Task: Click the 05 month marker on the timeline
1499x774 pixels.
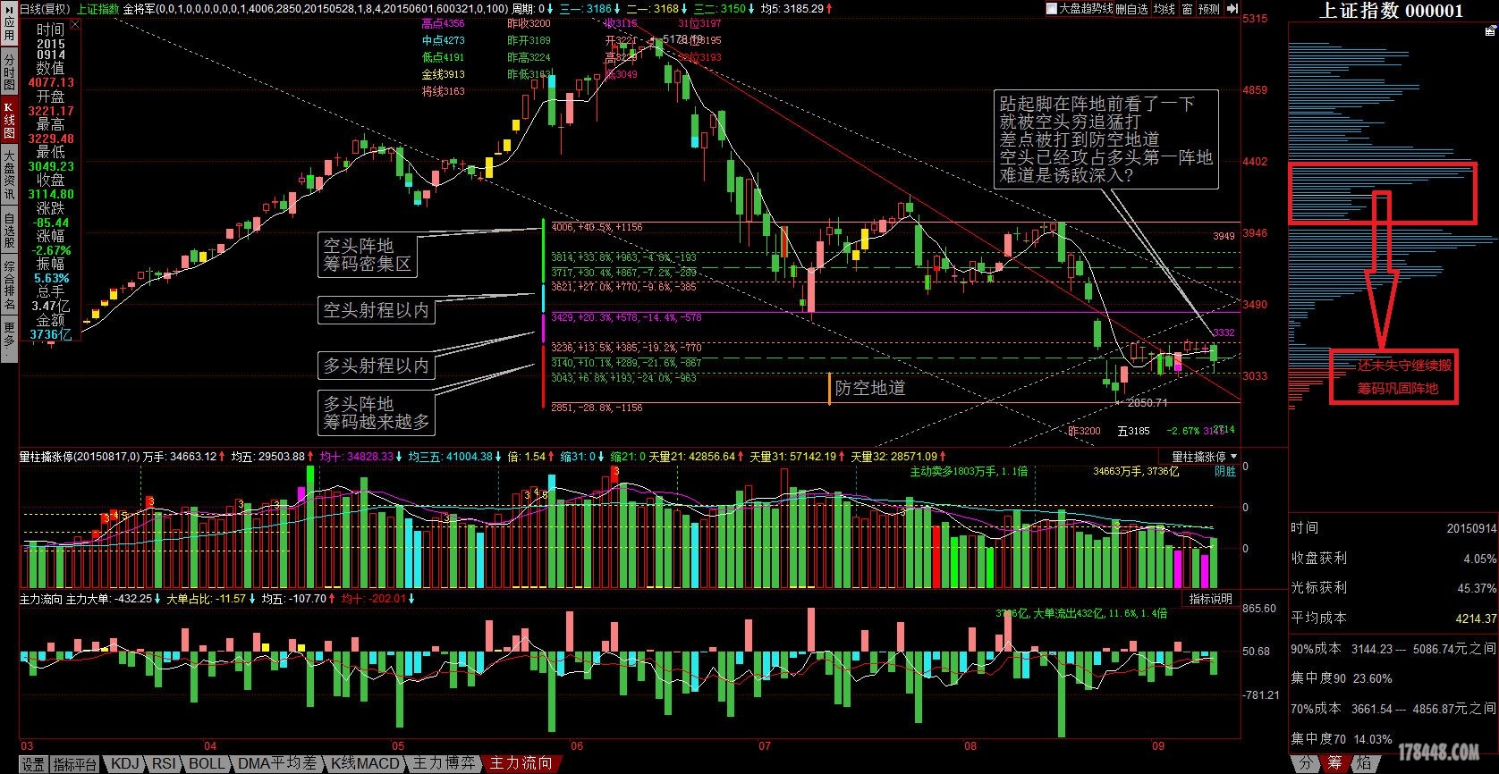Action: (x=398, y=746)
